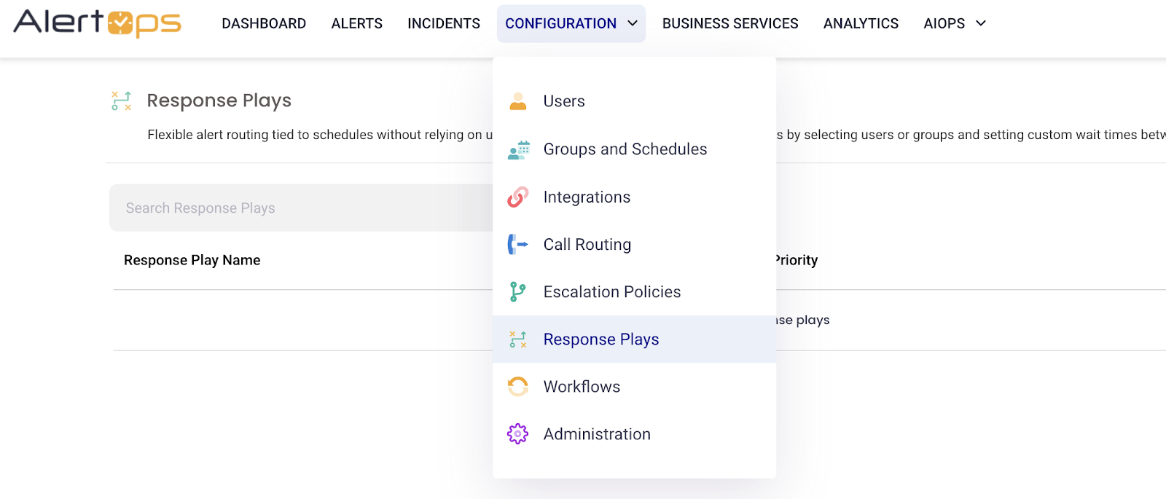This screenshot has width=1166, height=499.
Task: Click the Response Plays page heading icon
Action: tap(122, 101)
